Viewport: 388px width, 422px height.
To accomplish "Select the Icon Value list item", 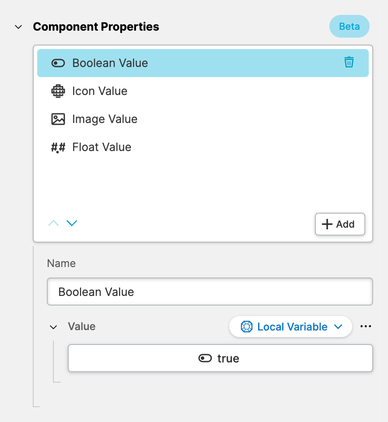I will 100,91.
